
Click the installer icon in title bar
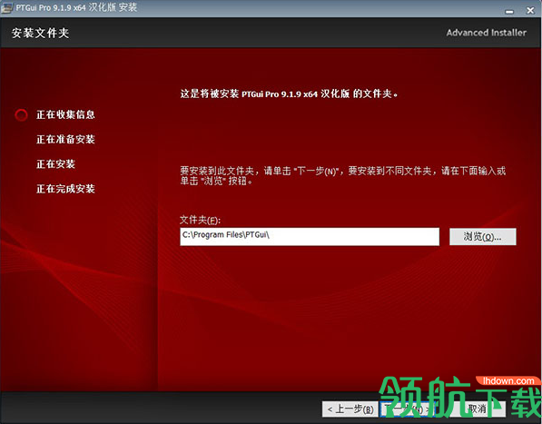tap(7, 8)
